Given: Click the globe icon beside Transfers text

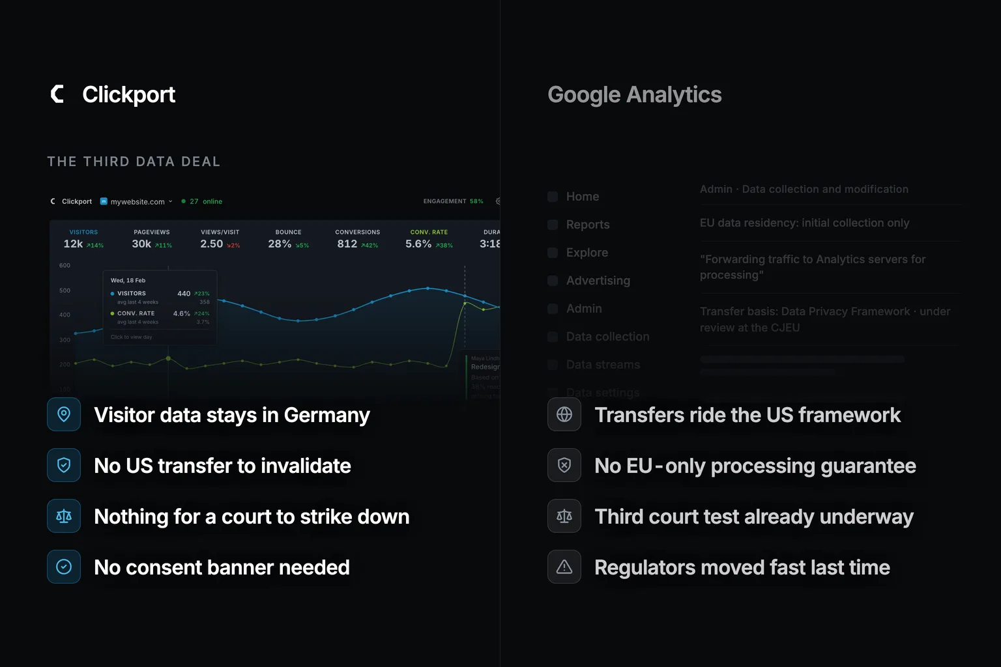Looking at the screenshot, I should 564,414.
